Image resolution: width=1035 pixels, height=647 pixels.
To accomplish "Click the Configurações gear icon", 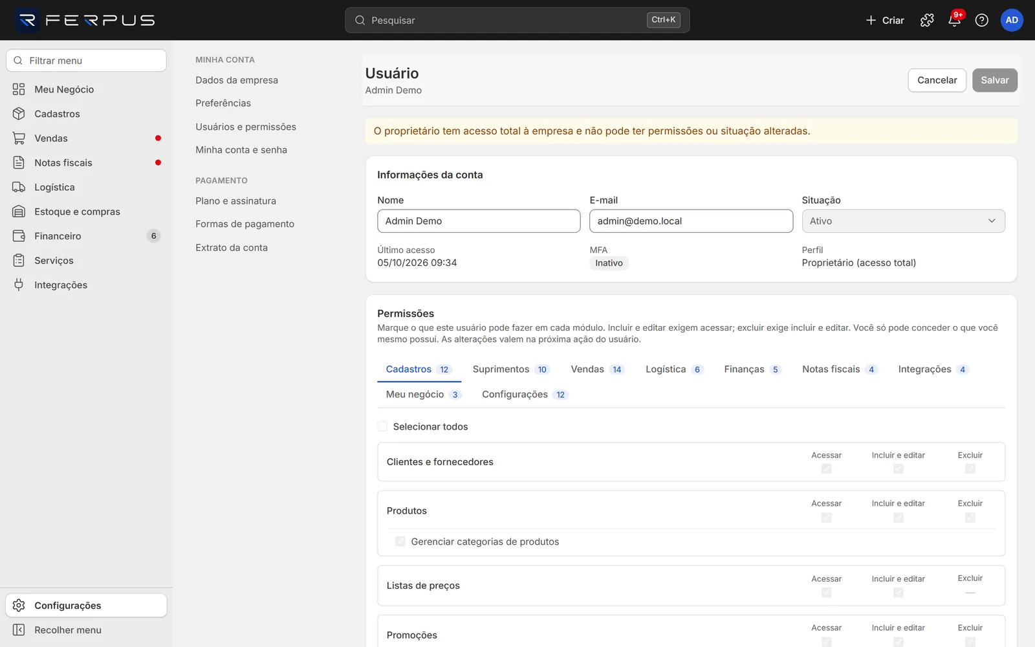I will click(x=19, y=606).
